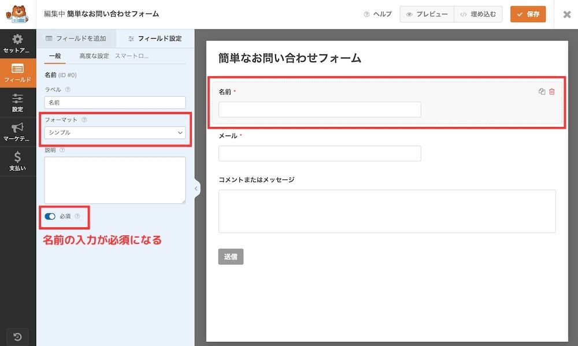
Task: Click the メール input in form preview
Action: (320, 153)
